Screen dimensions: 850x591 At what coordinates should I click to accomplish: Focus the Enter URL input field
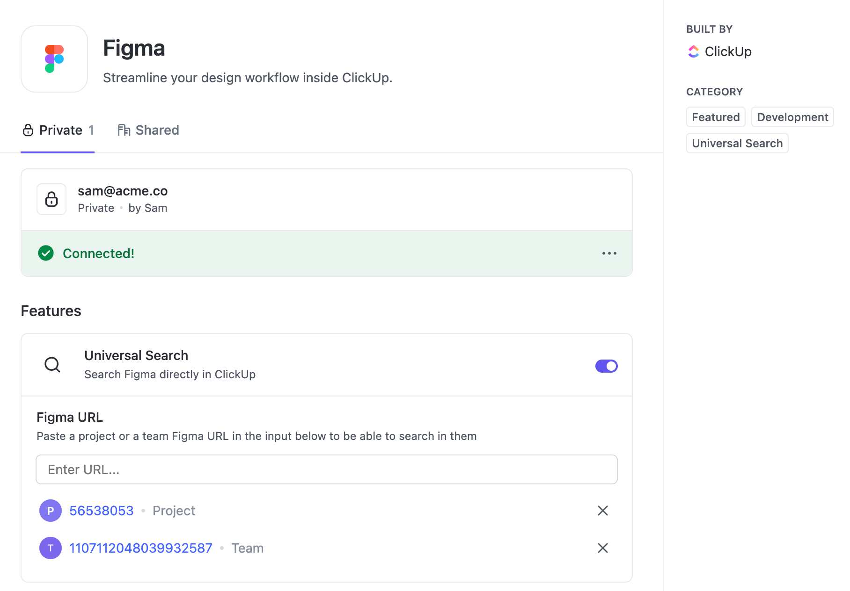click(327, 469)
